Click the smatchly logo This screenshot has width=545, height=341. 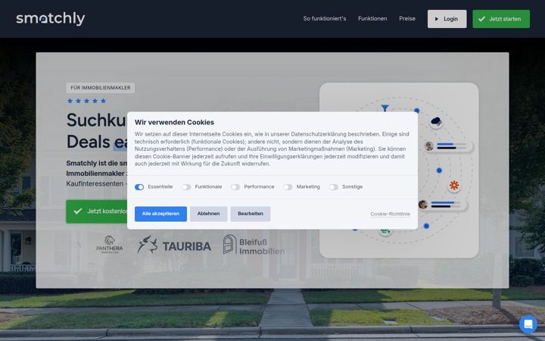pyautogui.click(x=51, y=18)
